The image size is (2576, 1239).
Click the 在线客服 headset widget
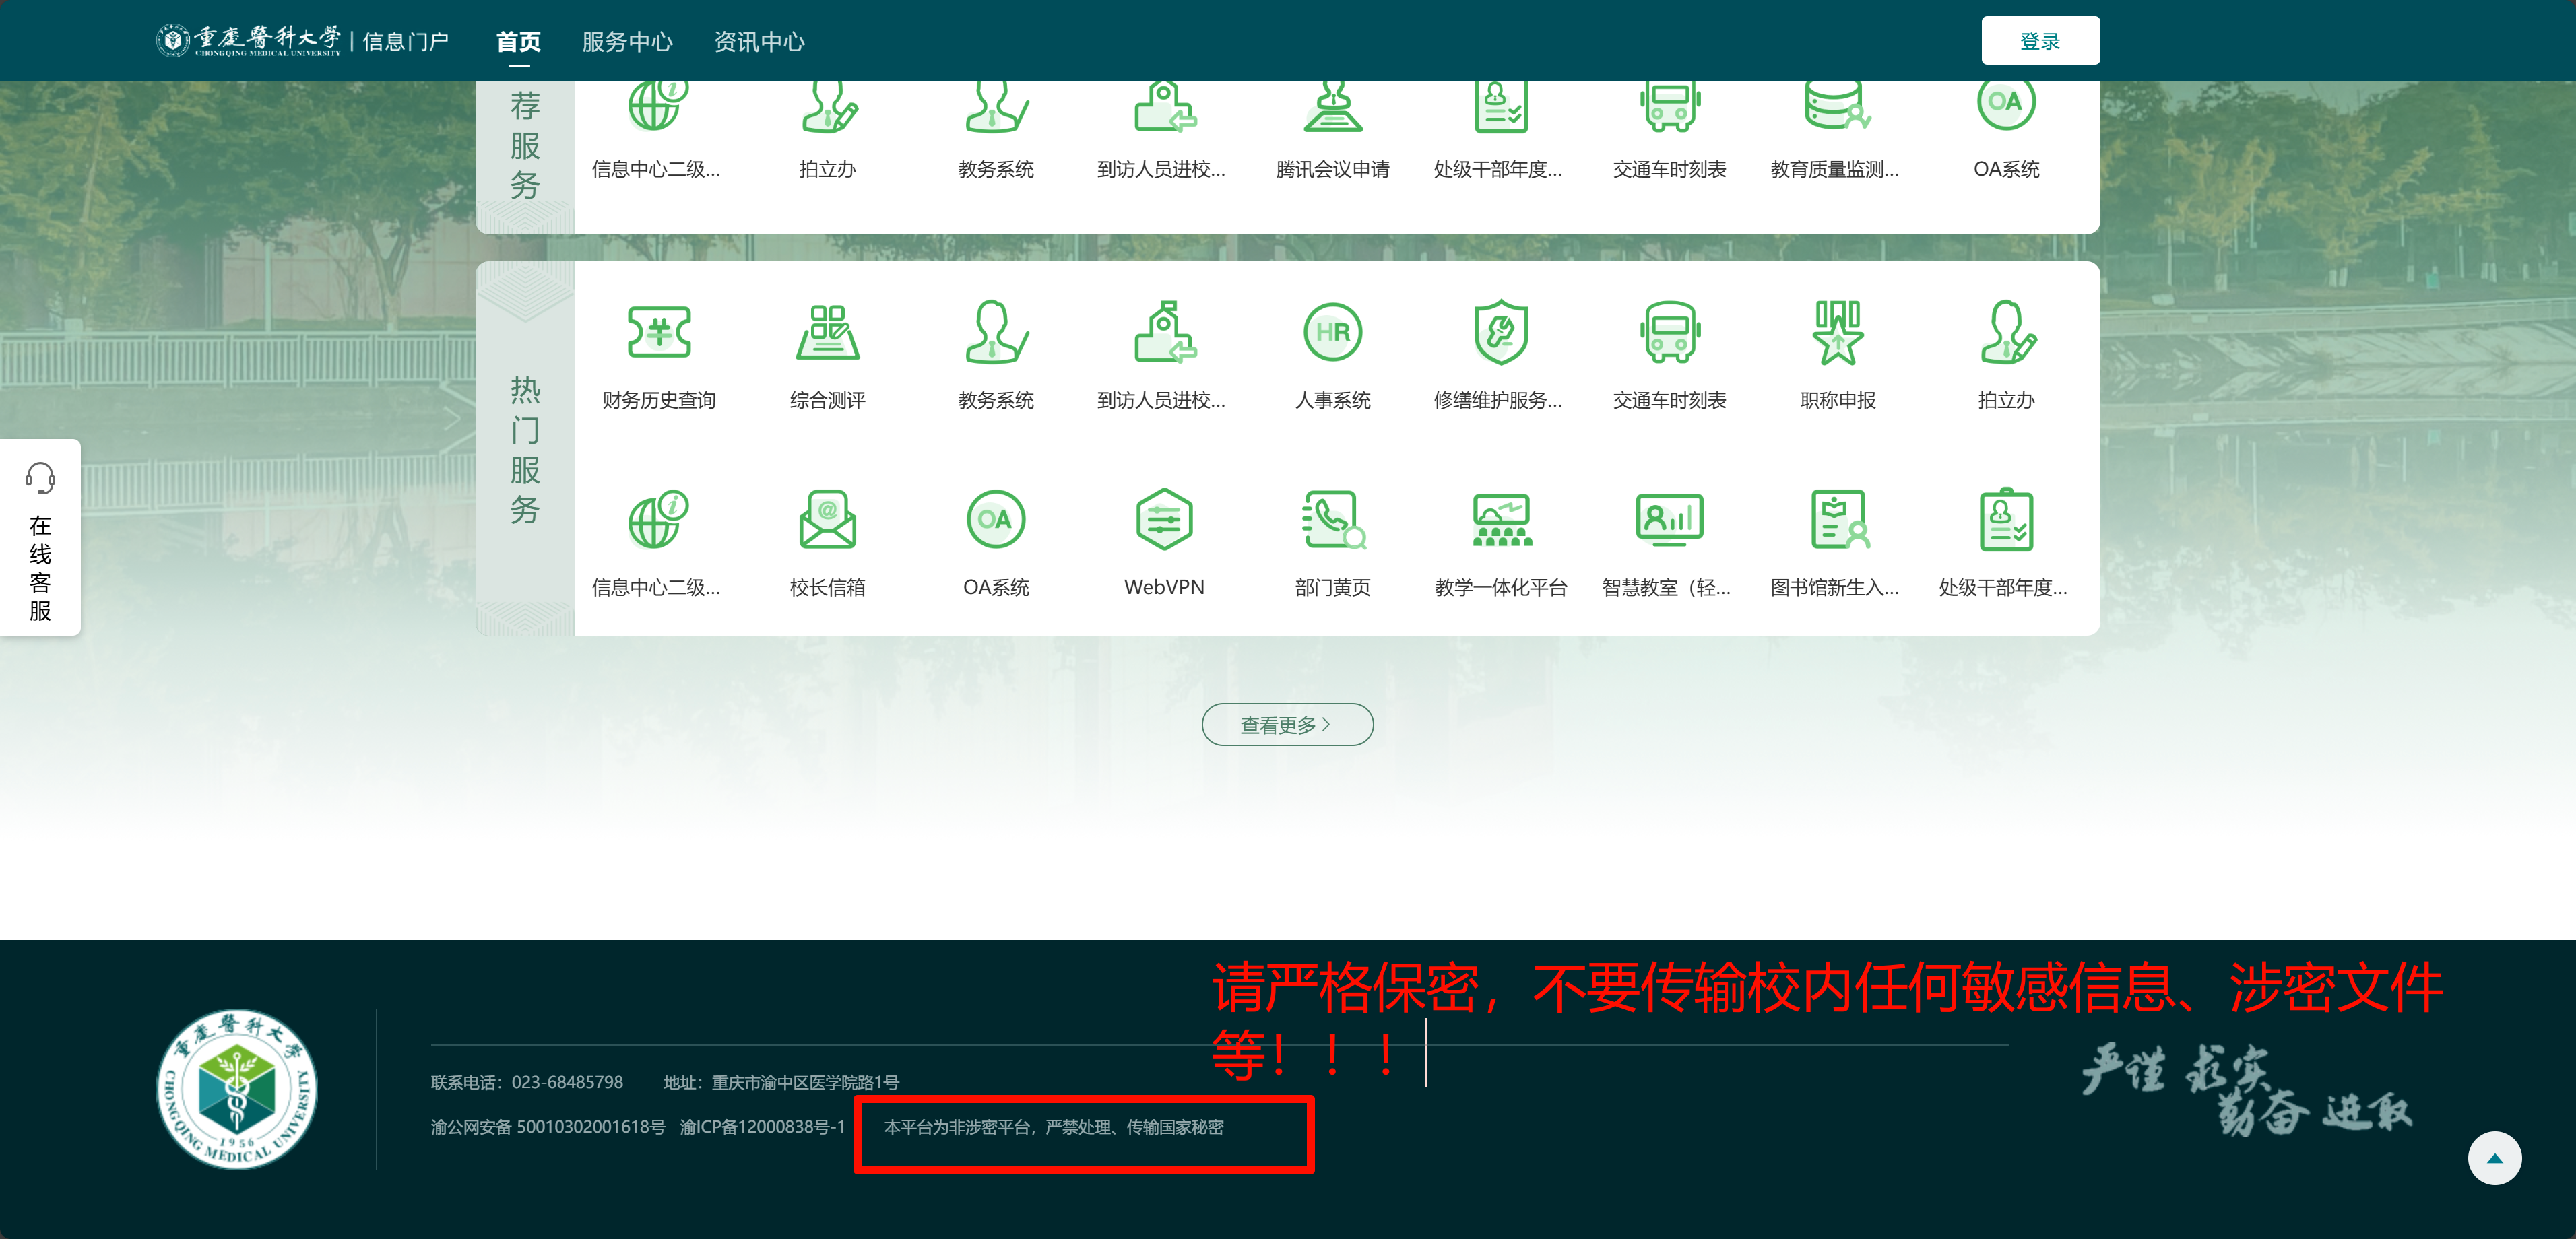point(40,537)
